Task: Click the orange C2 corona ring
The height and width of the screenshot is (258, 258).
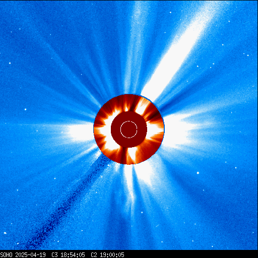Action: (129, 130)
